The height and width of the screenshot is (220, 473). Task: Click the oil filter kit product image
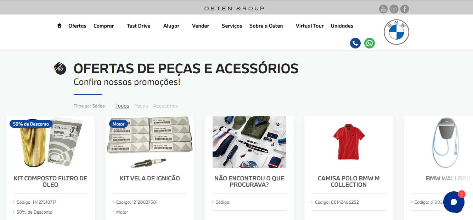click(x=50, y=142)
